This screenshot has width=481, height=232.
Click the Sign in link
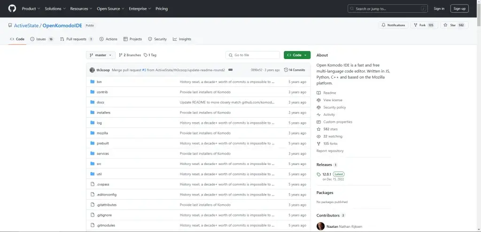[439, 8]
